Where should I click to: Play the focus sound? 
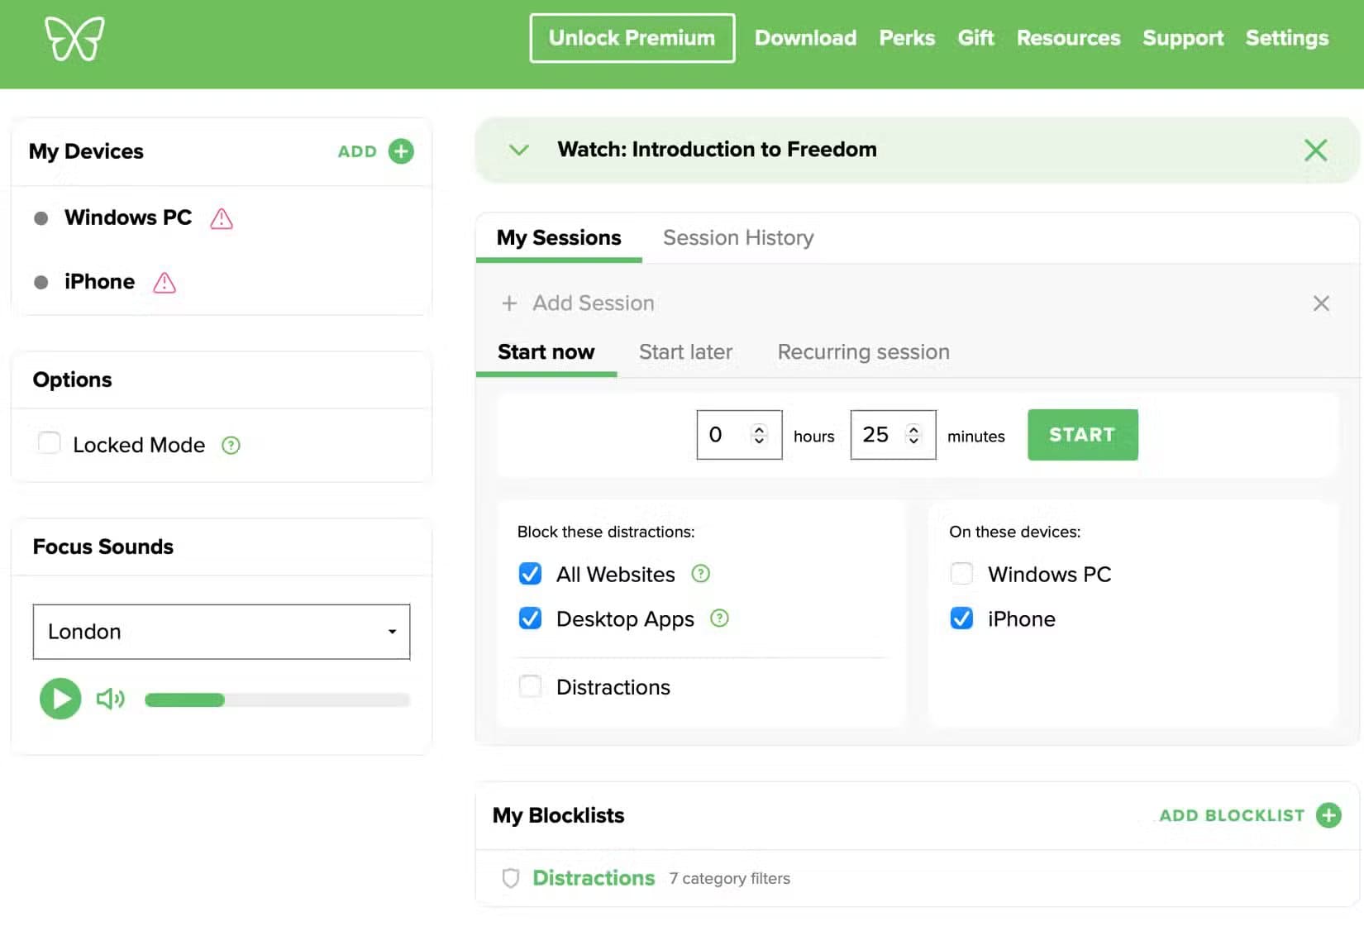click(60, 699)
